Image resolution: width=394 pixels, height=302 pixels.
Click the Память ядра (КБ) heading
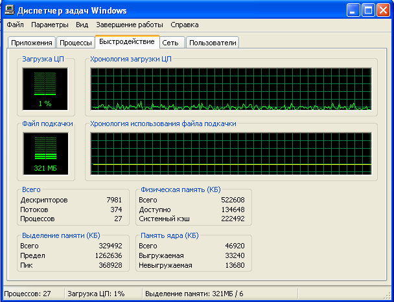click(170, 235)
